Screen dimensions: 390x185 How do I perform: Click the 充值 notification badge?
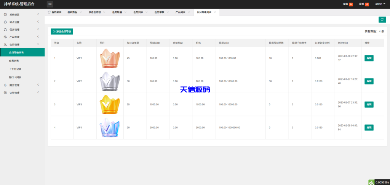[350, 4]
